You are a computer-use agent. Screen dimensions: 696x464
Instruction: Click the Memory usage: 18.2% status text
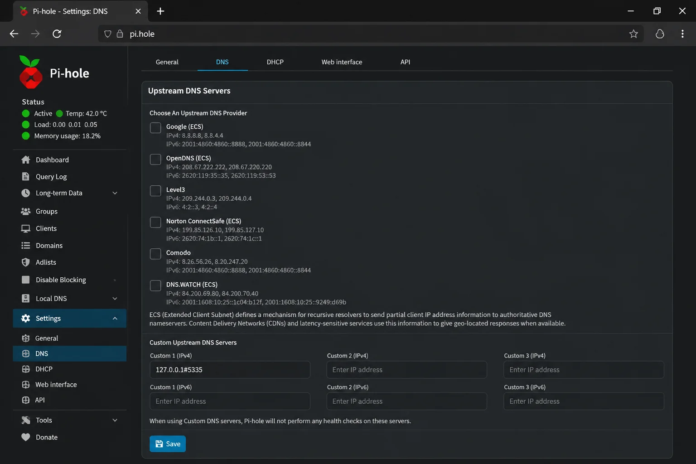coord(68,136)
